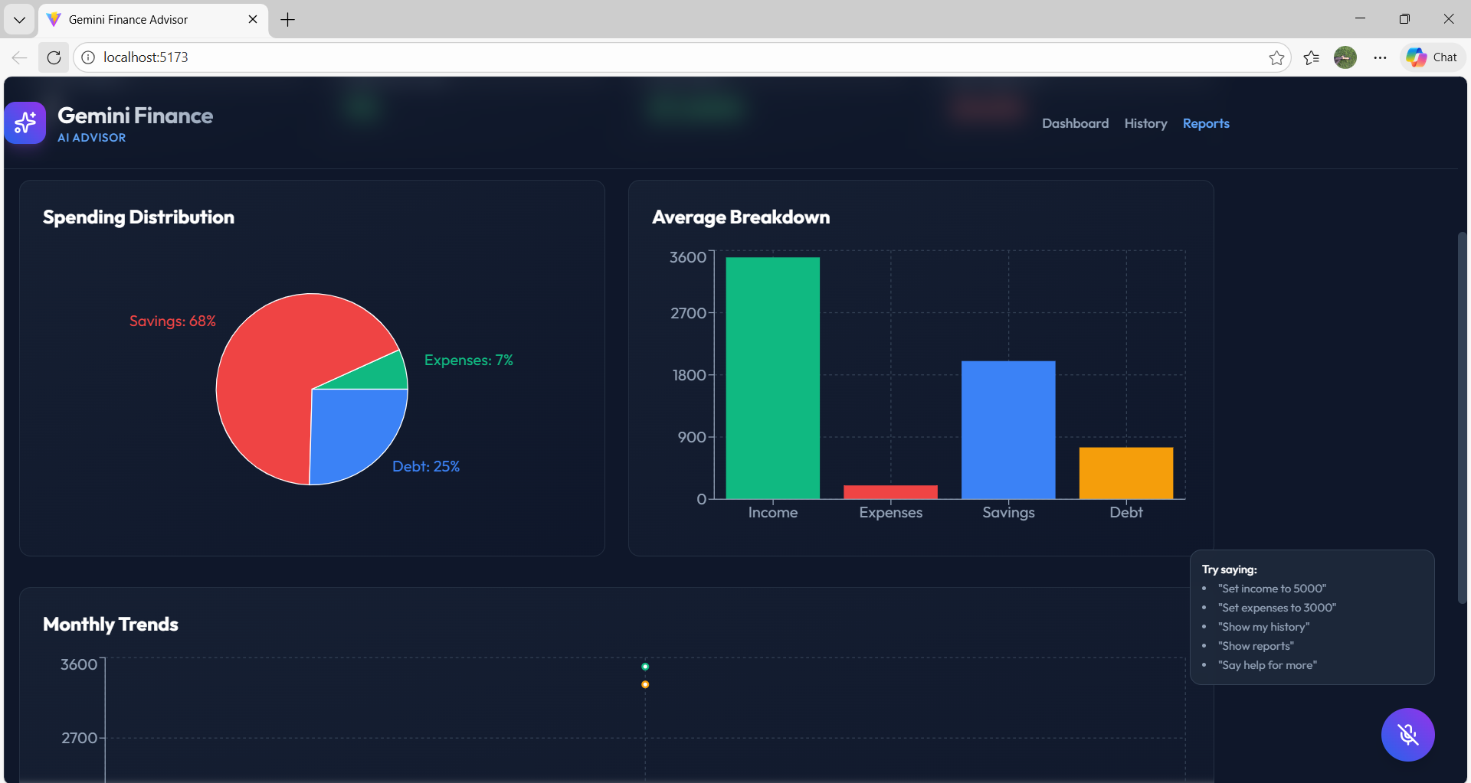Click the "Set income to 5000" suggestion

pyautogui.click(x=1272, y=589)
